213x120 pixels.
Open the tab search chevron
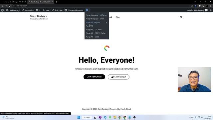pyautogui.click(x=195, y=2)
